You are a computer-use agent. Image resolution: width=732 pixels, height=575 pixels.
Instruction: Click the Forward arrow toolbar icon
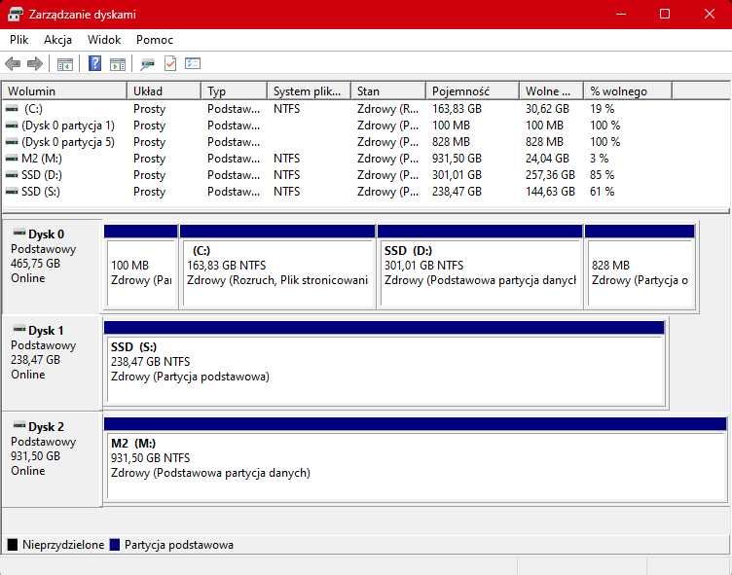pos(35,63)
